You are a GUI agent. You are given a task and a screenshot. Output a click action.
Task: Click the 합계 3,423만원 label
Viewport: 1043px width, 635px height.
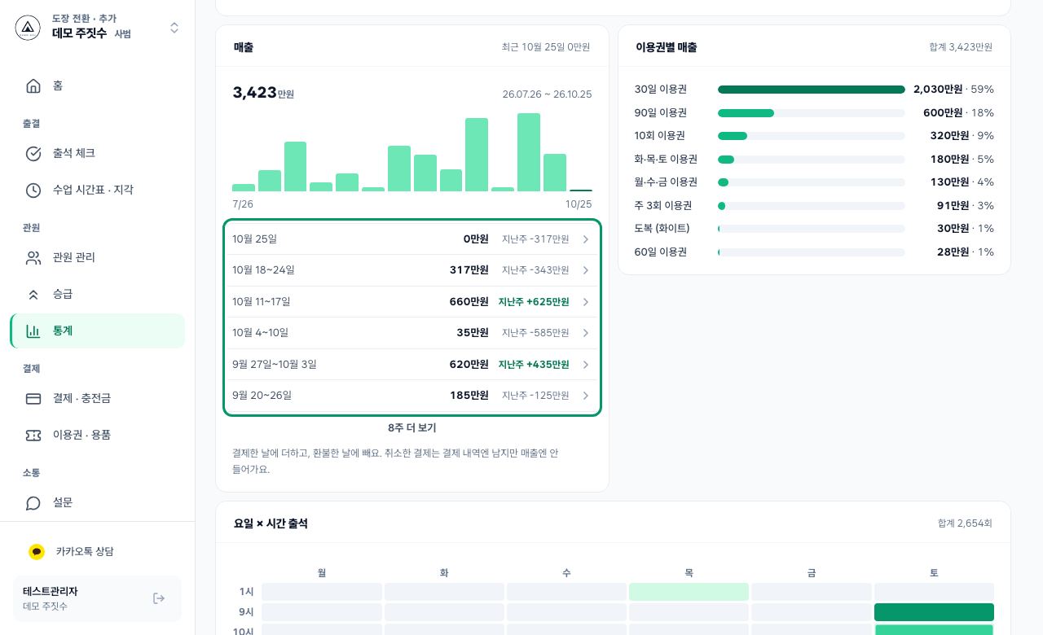(961, 47)
